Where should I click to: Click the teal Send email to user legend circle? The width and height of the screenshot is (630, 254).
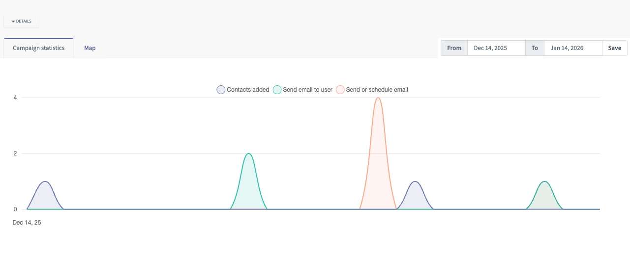[x=277, y=90]
